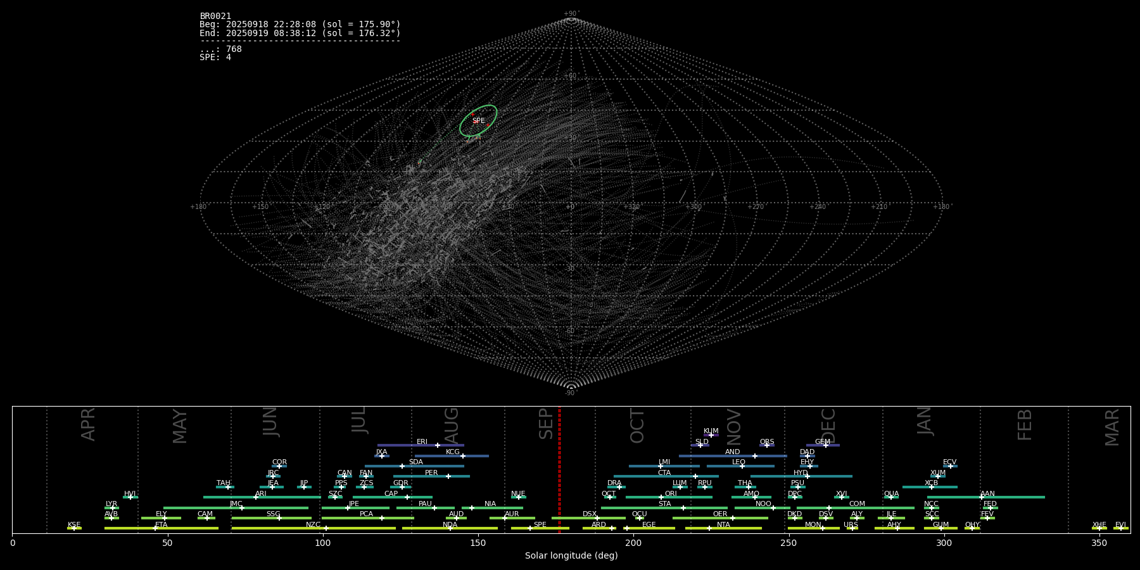Click the LYR shower label

pos(111,504)
